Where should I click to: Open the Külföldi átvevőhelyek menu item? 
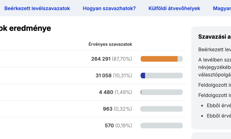pyautogui.click(x=174, y=8)
